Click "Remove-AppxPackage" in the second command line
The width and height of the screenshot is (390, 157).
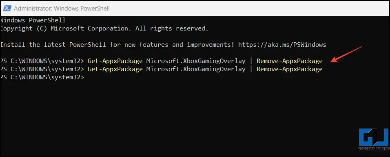coord(290,69)
